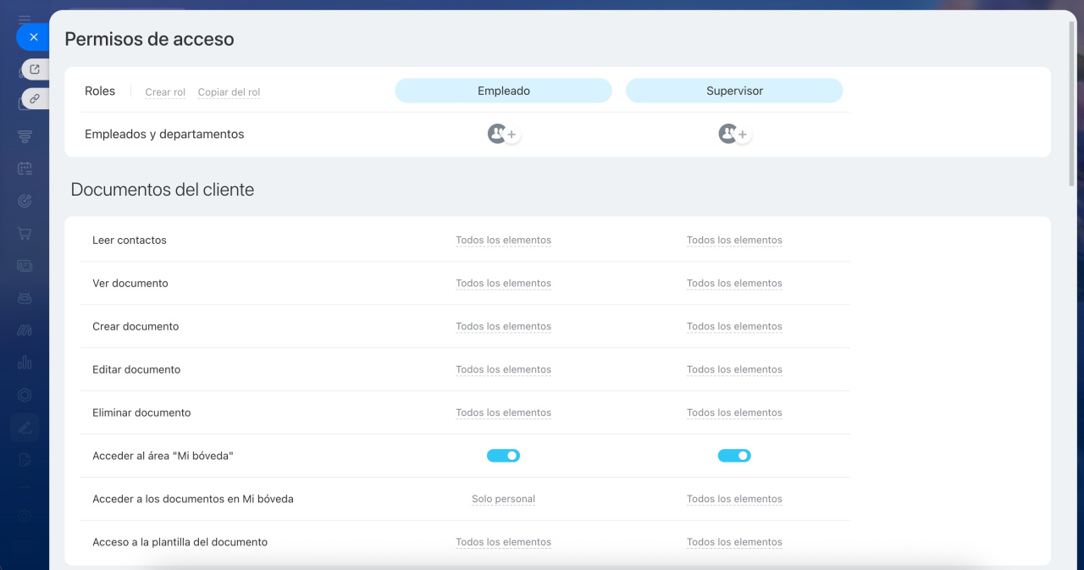This screenshot has width=1084, height=570.
Task: Click the document signing pen sidebar icon
Action: (25, 428)
